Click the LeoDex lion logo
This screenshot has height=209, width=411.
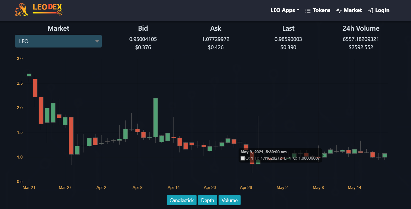pyautogui.click(x=22, y=10)
